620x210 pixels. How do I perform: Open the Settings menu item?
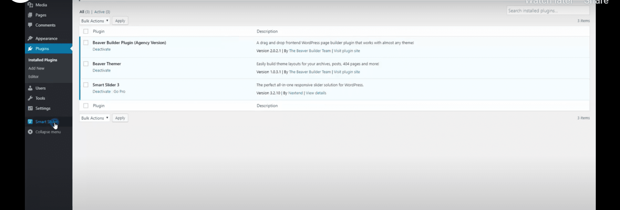(43, 108)
